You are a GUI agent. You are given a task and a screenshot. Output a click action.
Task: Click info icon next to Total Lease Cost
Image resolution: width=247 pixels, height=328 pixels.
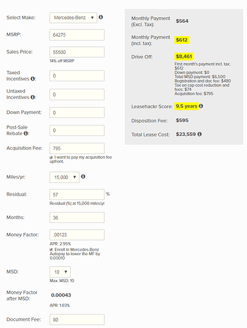pos(199,134)
